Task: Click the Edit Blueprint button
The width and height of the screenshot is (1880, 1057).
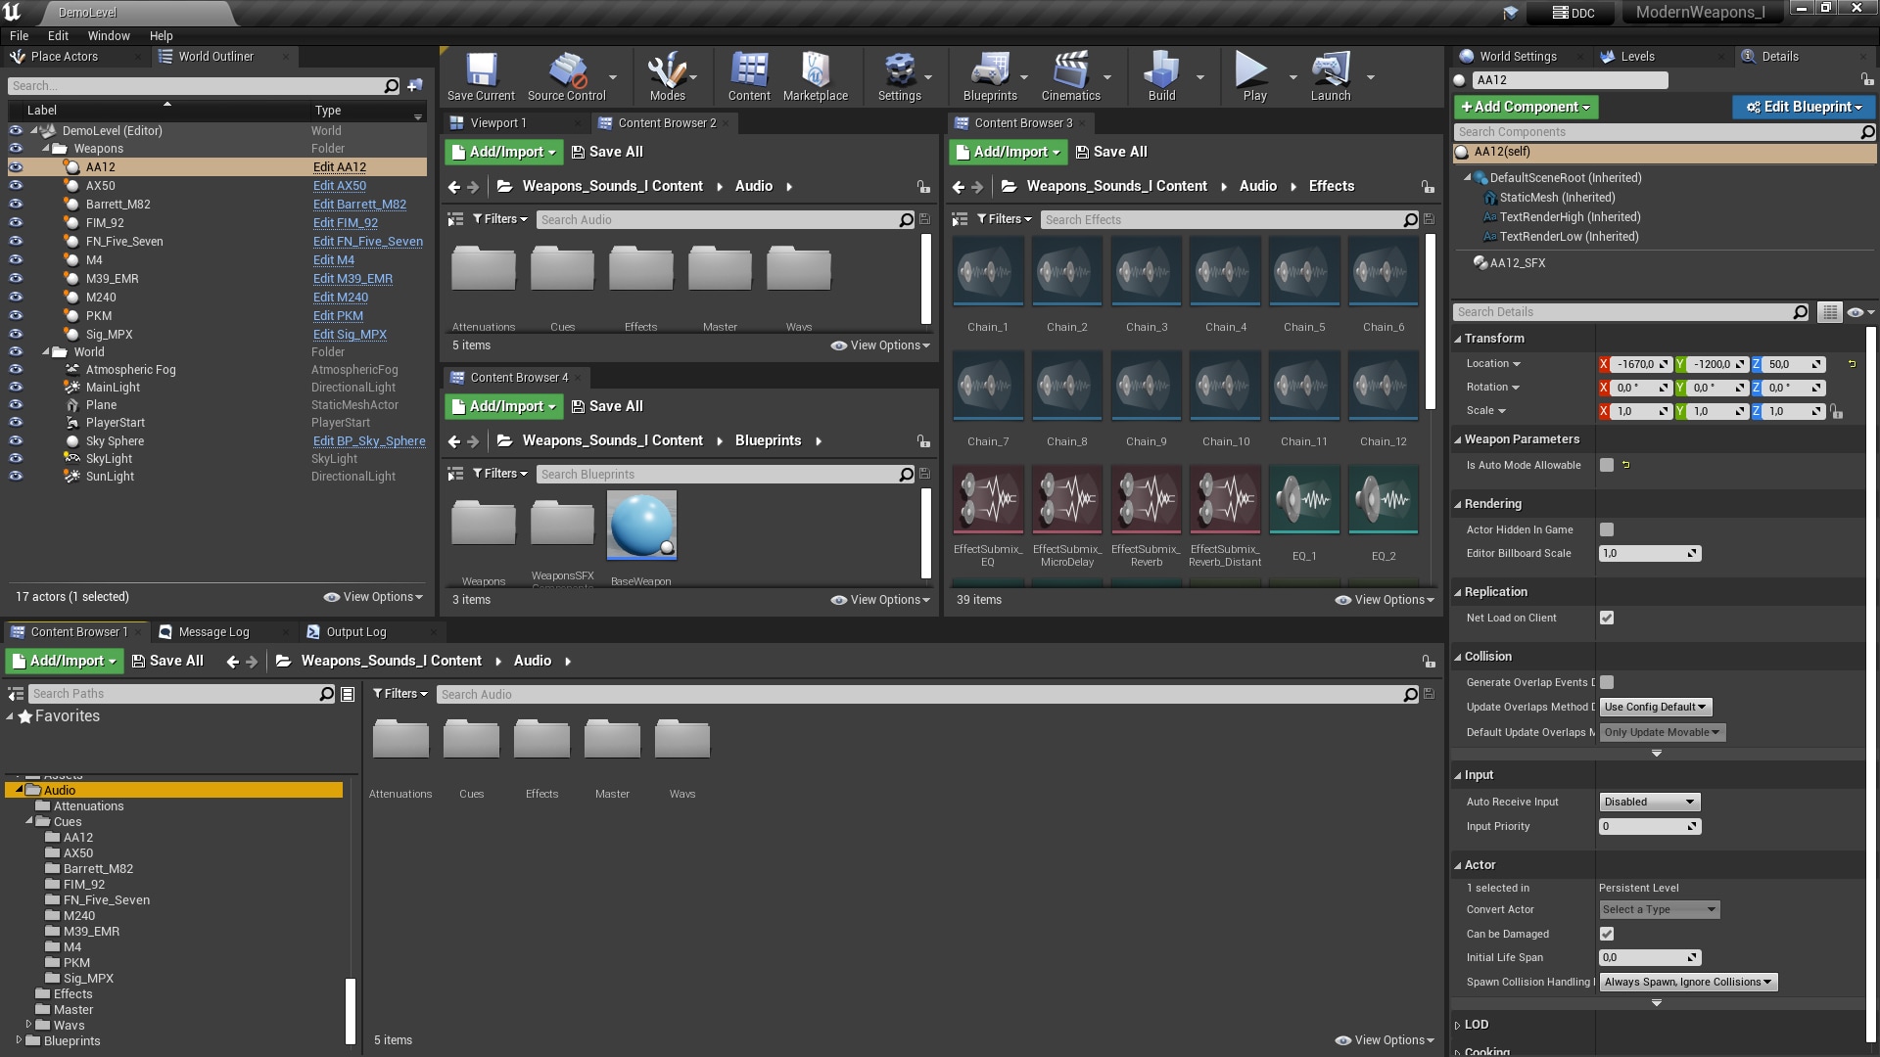Action: pyautogui.click(x=1803, y=107)
